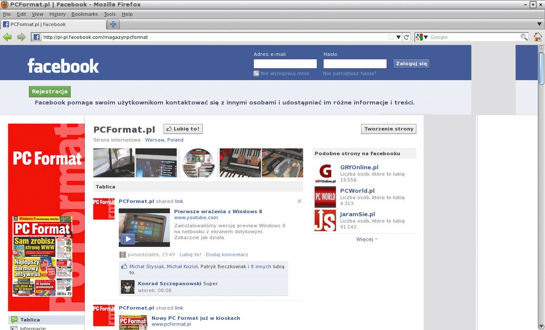Open PCWorld.pl page link
The image size is (545, 330).
click(x=357, y=191)
